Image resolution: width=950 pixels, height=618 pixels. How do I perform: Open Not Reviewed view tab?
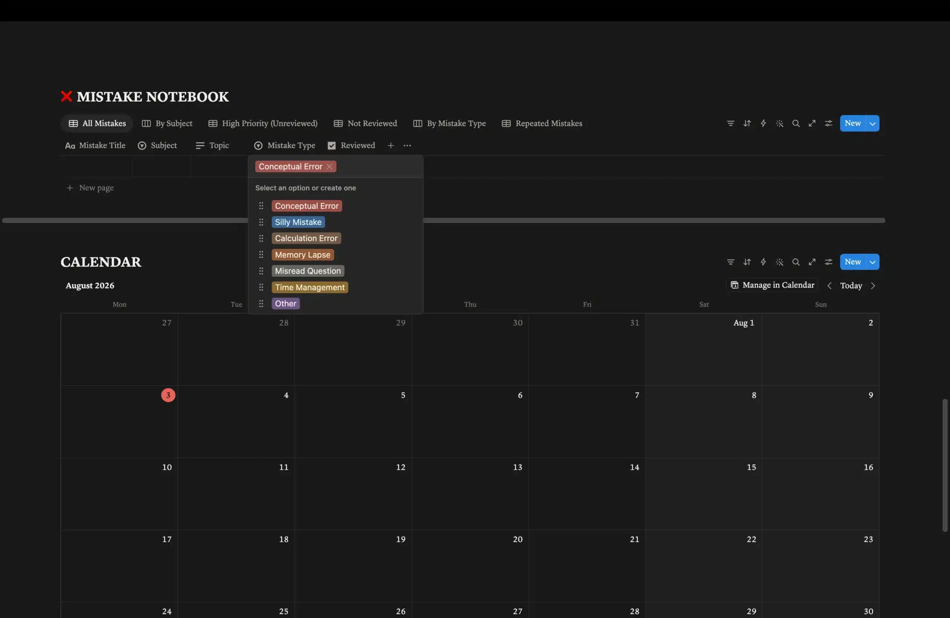coord(366,123)
